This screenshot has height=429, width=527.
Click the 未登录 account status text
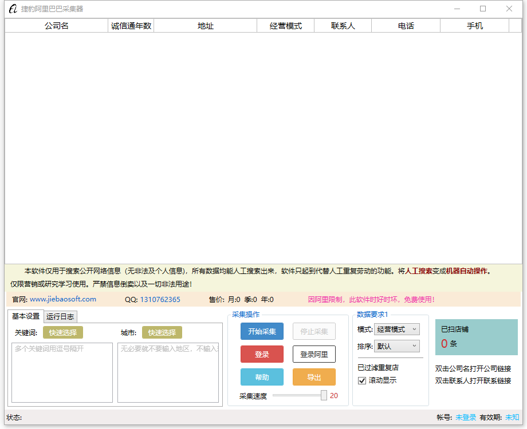466,417
